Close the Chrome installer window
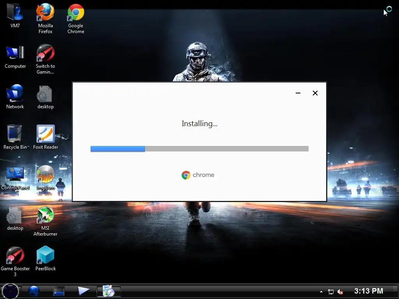 (x=315, y=93)
